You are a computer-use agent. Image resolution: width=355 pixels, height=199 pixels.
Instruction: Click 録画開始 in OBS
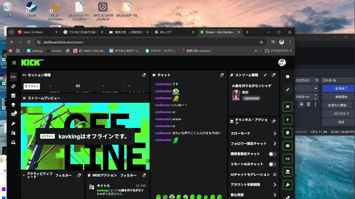click(x=338, y=97)
